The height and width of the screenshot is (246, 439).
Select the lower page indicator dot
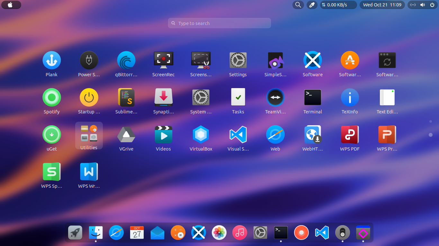pos(431,135)
